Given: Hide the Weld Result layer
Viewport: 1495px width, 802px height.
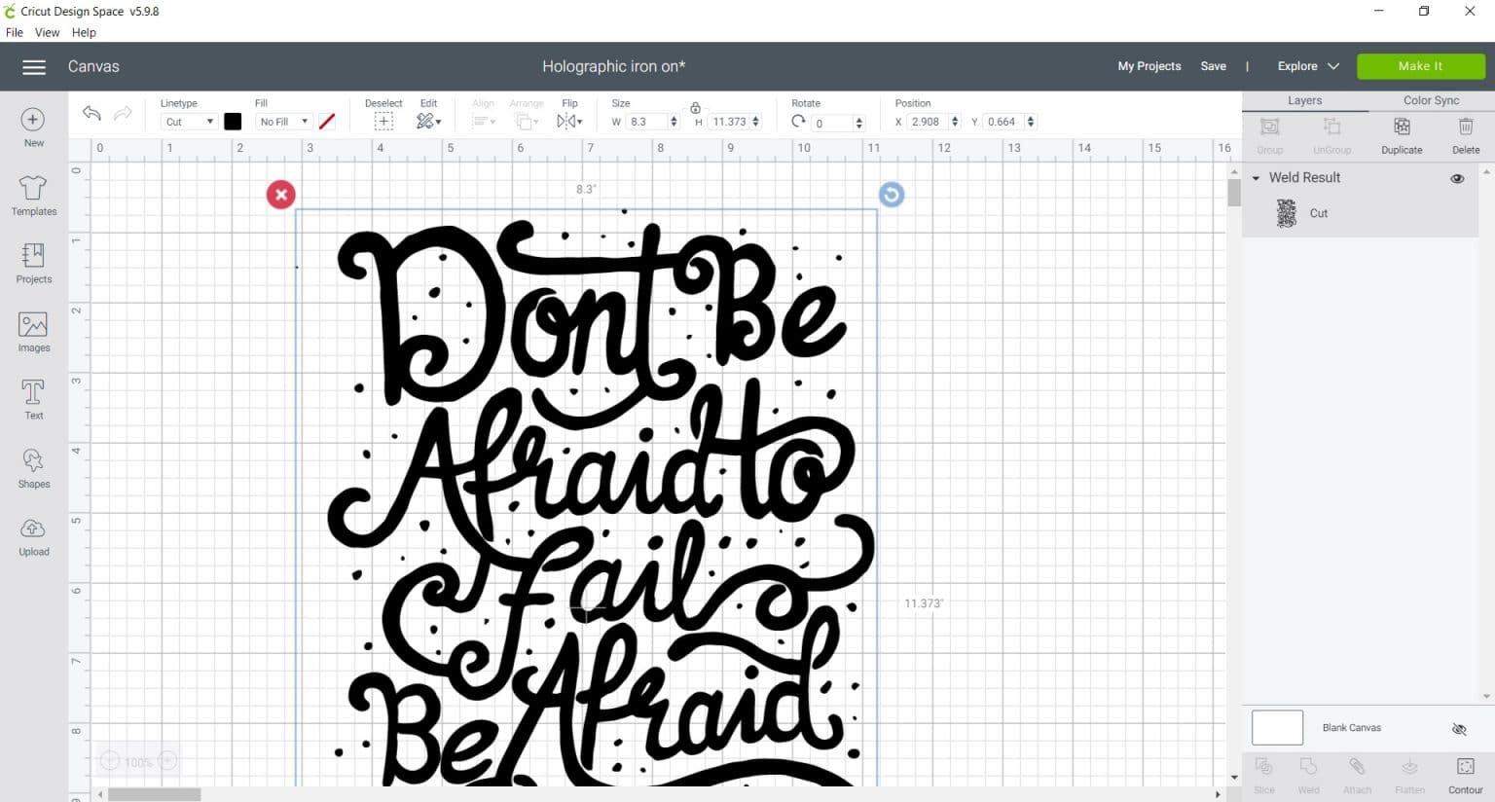Looking at the screenshot, I should tap(1457, 178).
